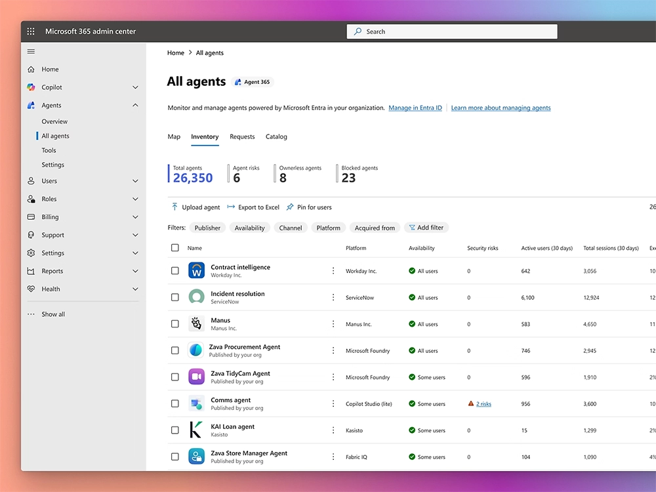
Task: Expand the Copilot section chevron
Action: [135, 87]
